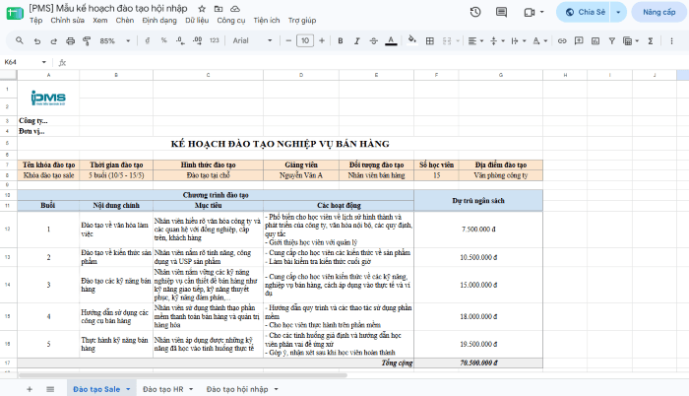The image size is (689, 396).
Task: Open the Xem menu
Action: point(100,21)
